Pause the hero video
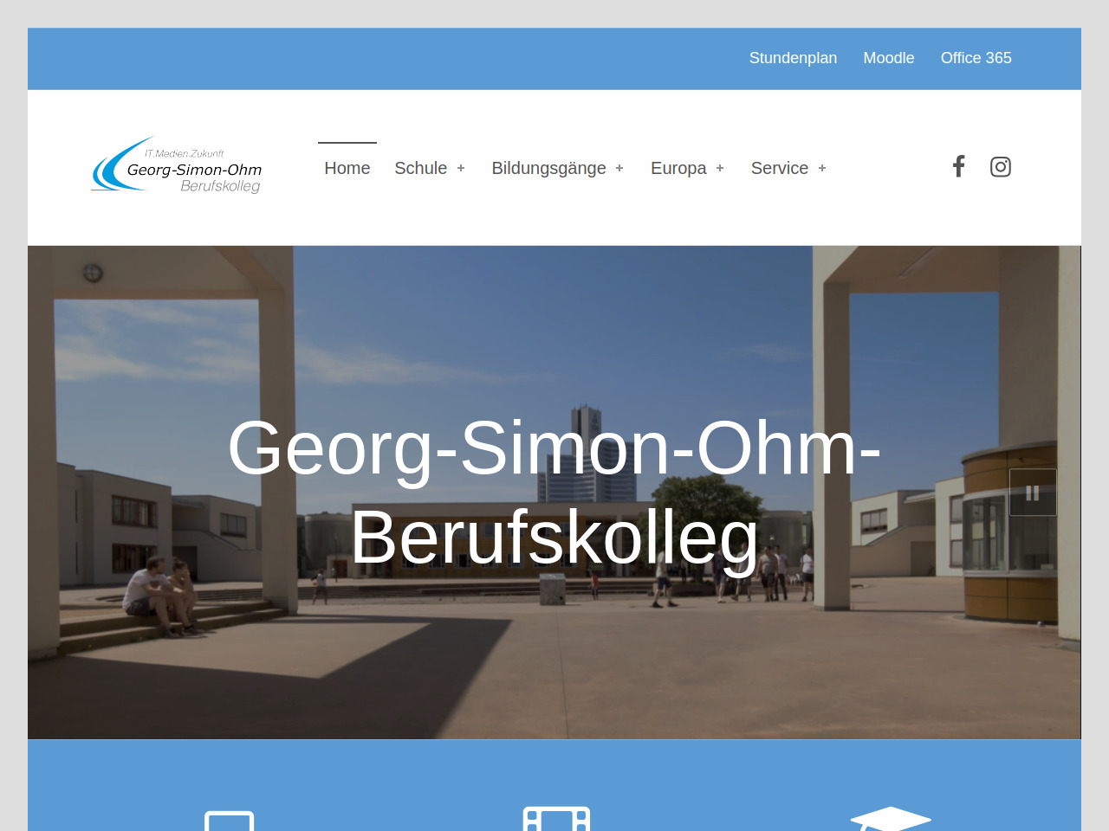 (x=1033, y=493)
